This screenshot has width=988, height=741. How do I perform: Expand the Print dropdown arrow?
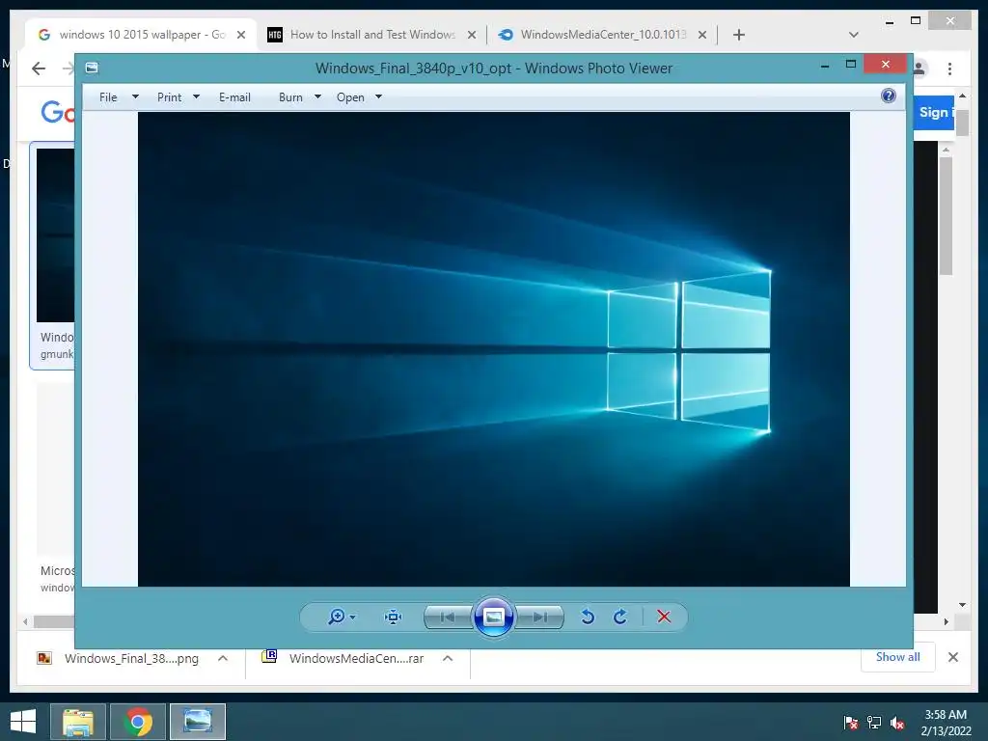pyautogui.click(x=196, y=97)
